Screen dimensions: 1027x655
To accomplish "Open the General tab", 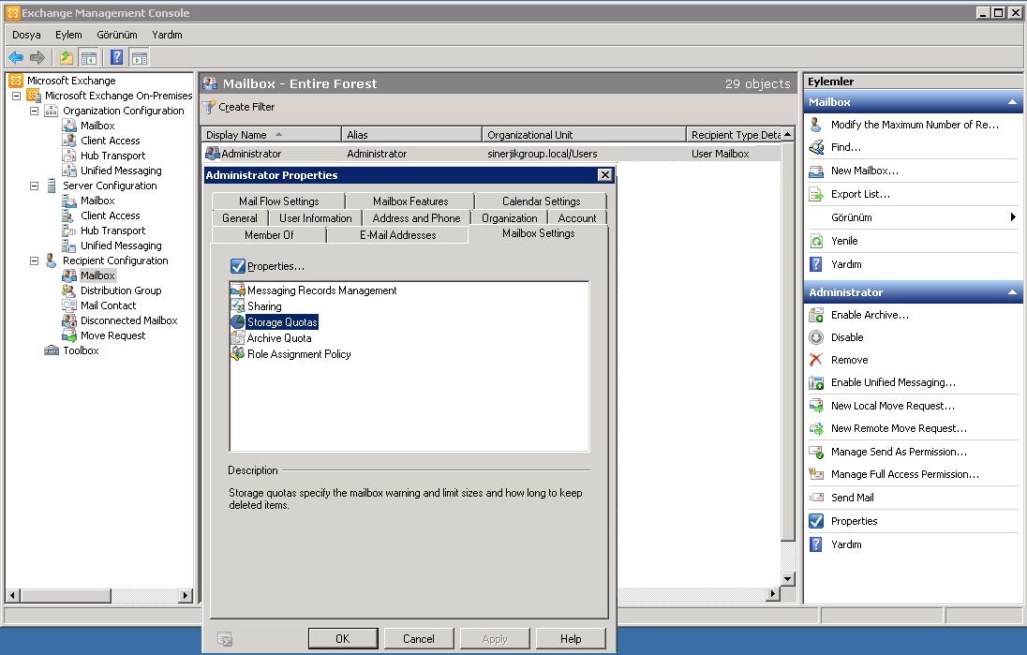I will [240, 218].
